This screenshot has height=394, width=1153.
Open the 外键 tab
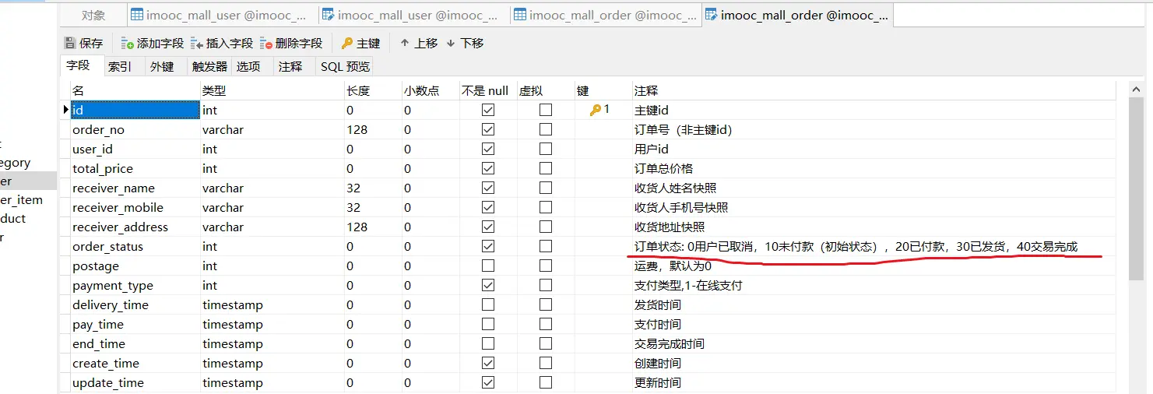click(162, 67)
